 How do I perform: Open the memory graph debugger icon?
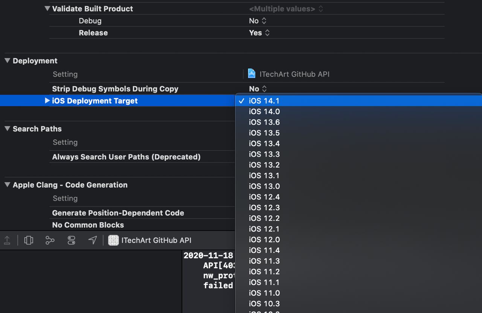coord(50,240)
